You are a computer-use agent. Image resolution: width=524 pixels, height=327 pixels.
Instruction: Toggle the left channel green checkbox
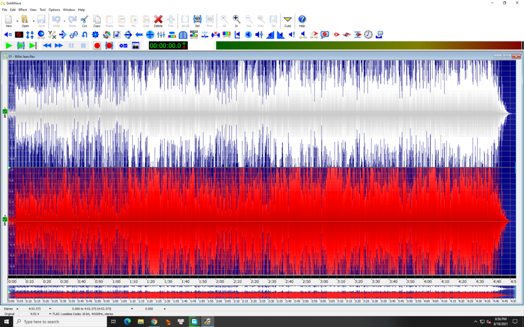(x=5, y=111)
